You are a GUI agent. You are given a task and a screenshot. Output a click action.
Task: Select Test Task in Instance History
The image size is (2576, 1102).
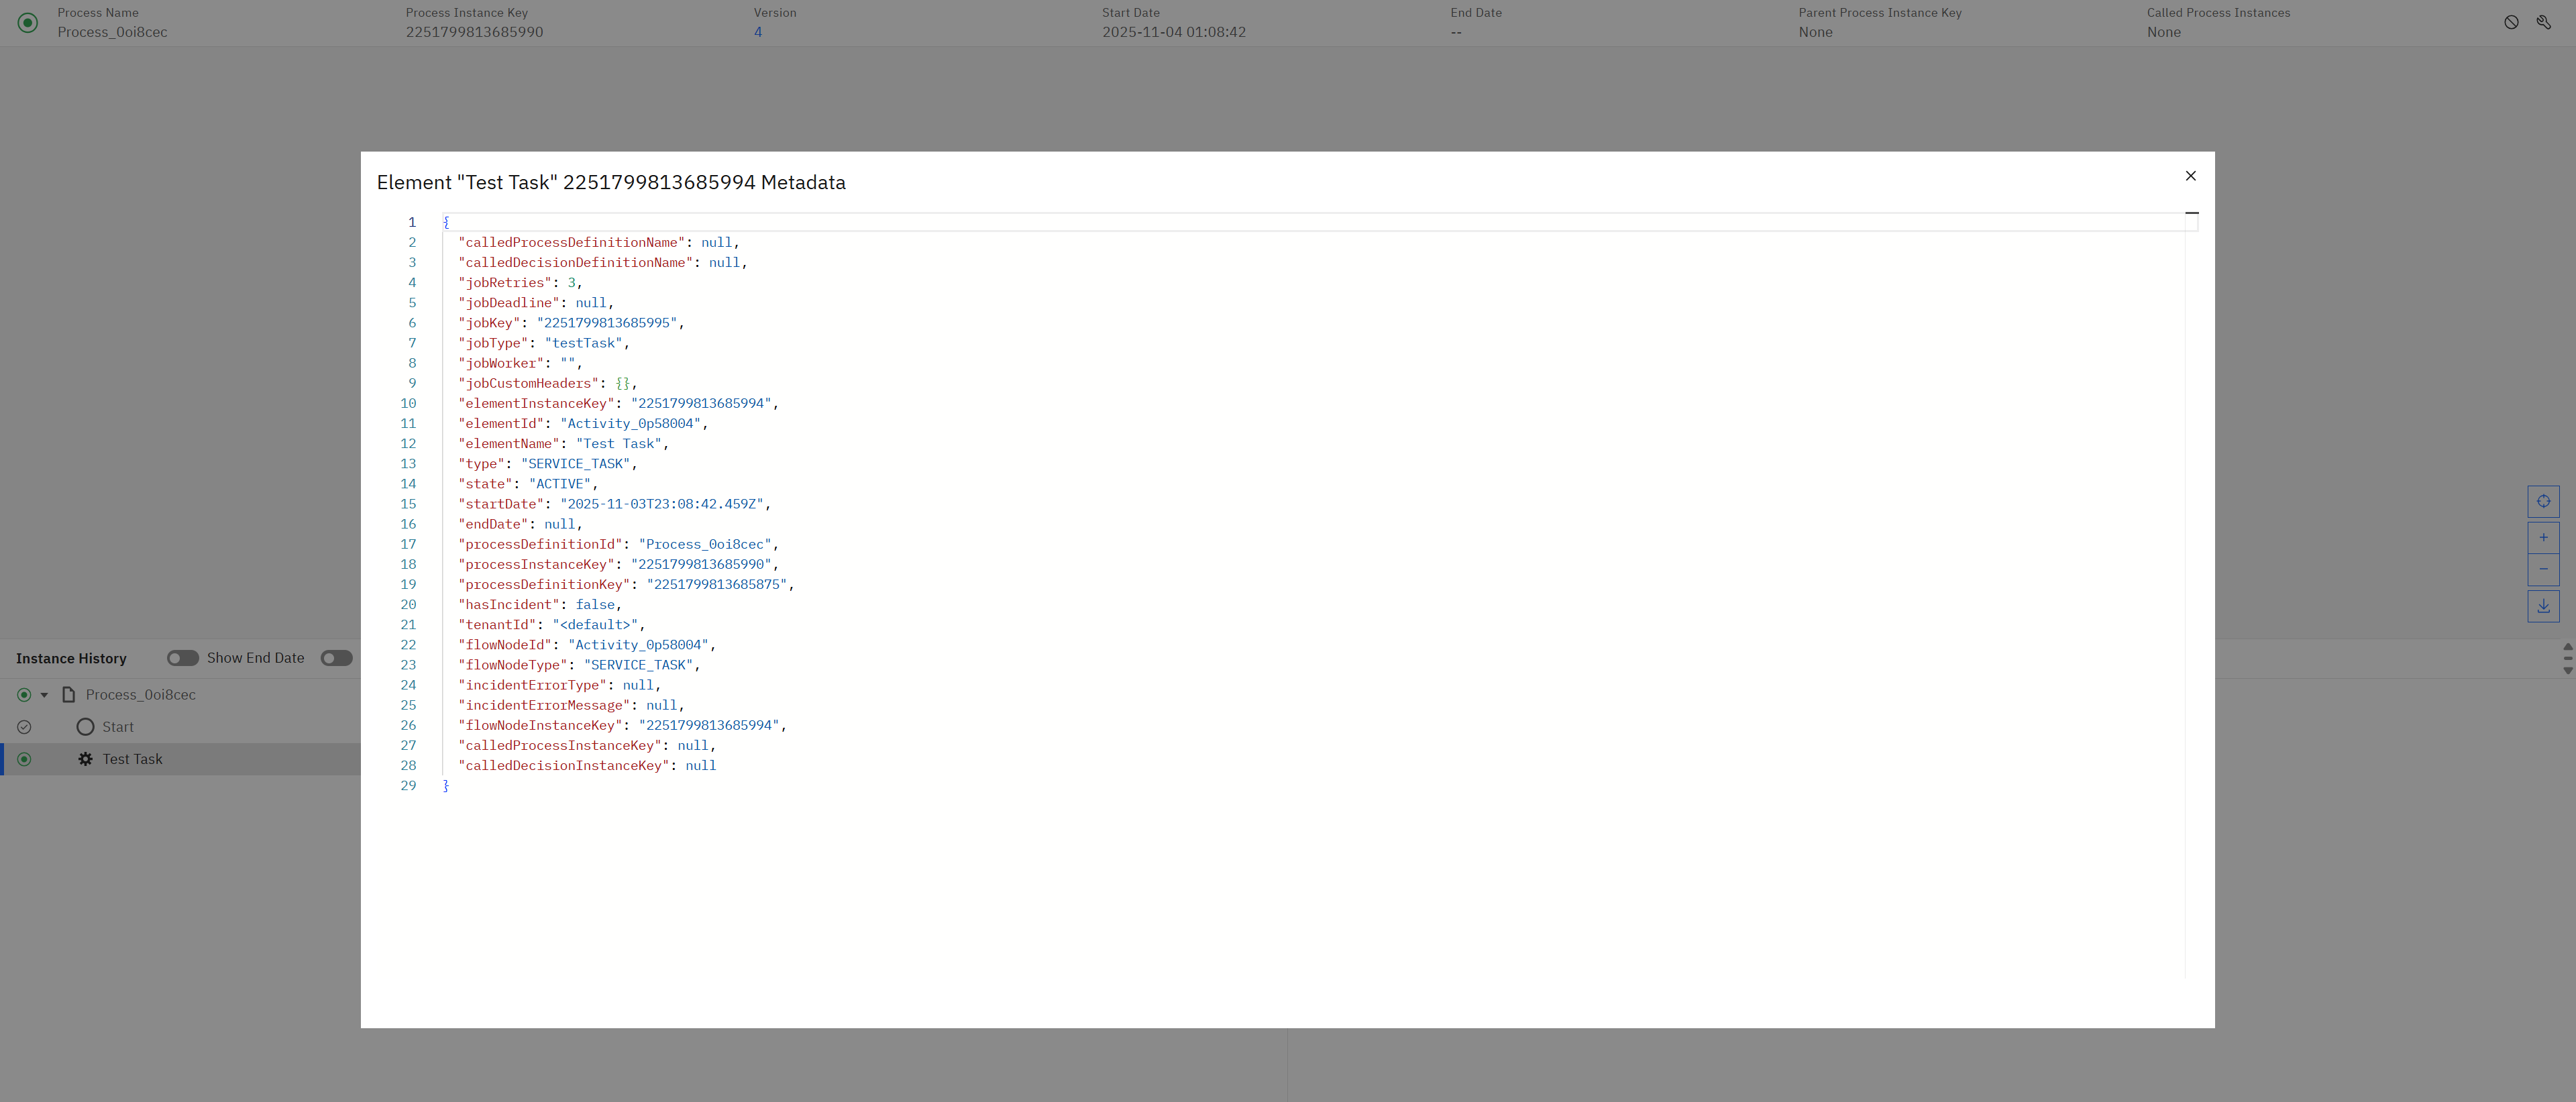click(x=132, y=759)
